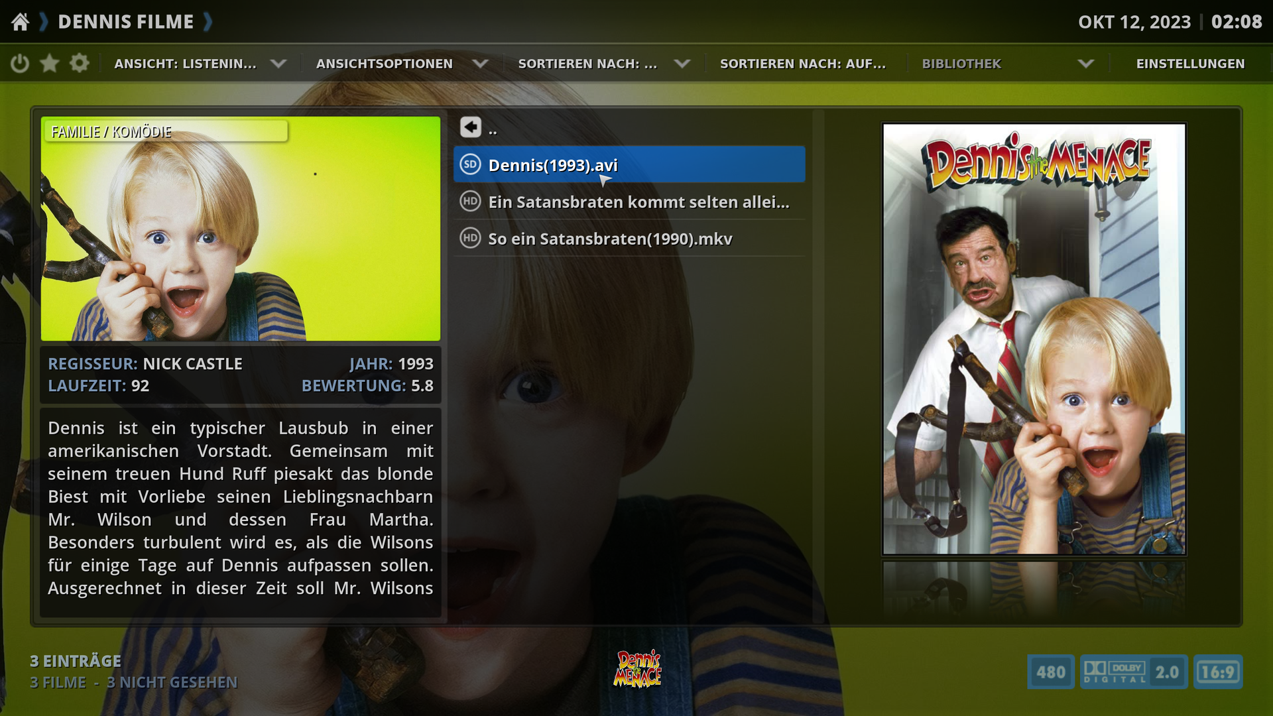Select So ein Satansbraten(1990).mkv entry
The image size is (1273, 716).
click(x=629, y=238)
